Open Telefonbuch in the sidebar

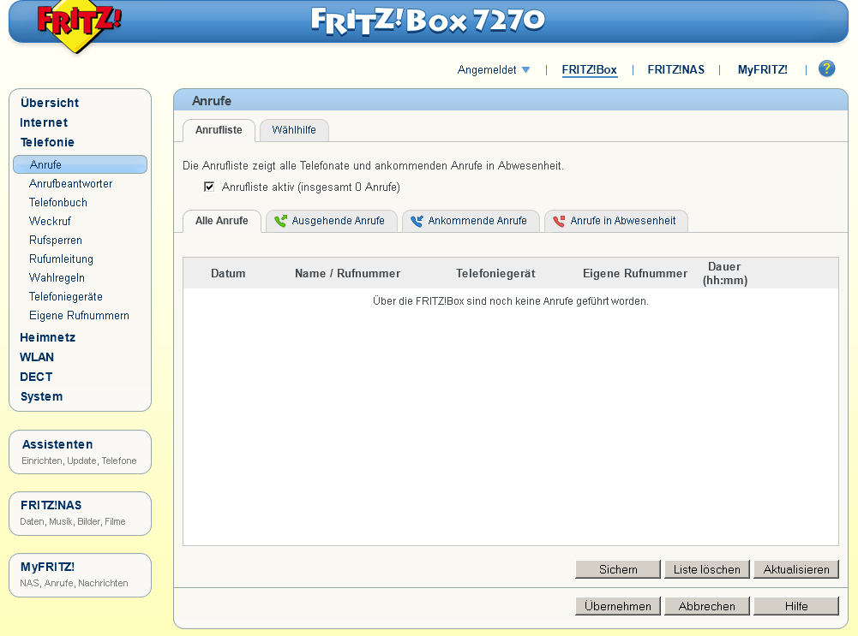coord(58,202)
